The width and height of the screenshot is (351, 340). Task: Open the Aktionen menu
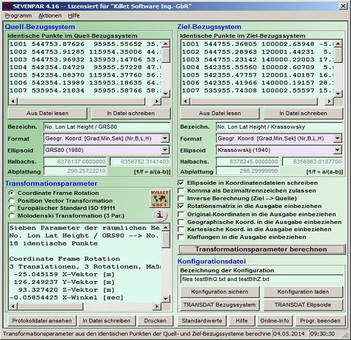[x=50, y=16]
